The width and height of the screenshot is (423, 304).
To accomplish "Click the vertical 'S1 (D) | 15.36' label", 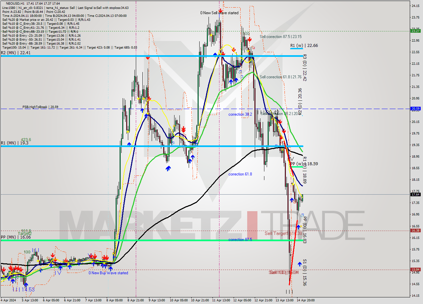I will tap(305, 273).
